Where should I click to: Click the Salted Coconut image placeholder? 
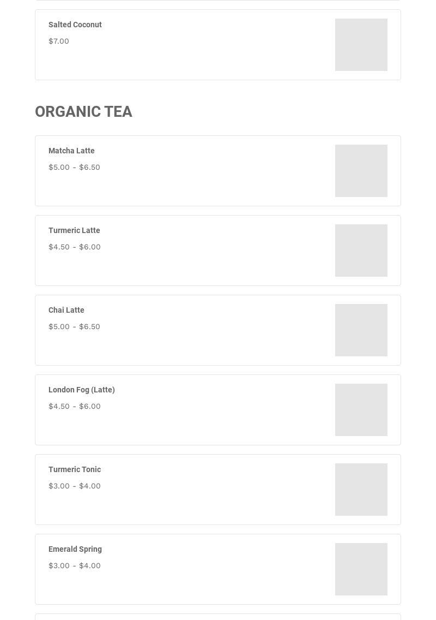(361, 45)
